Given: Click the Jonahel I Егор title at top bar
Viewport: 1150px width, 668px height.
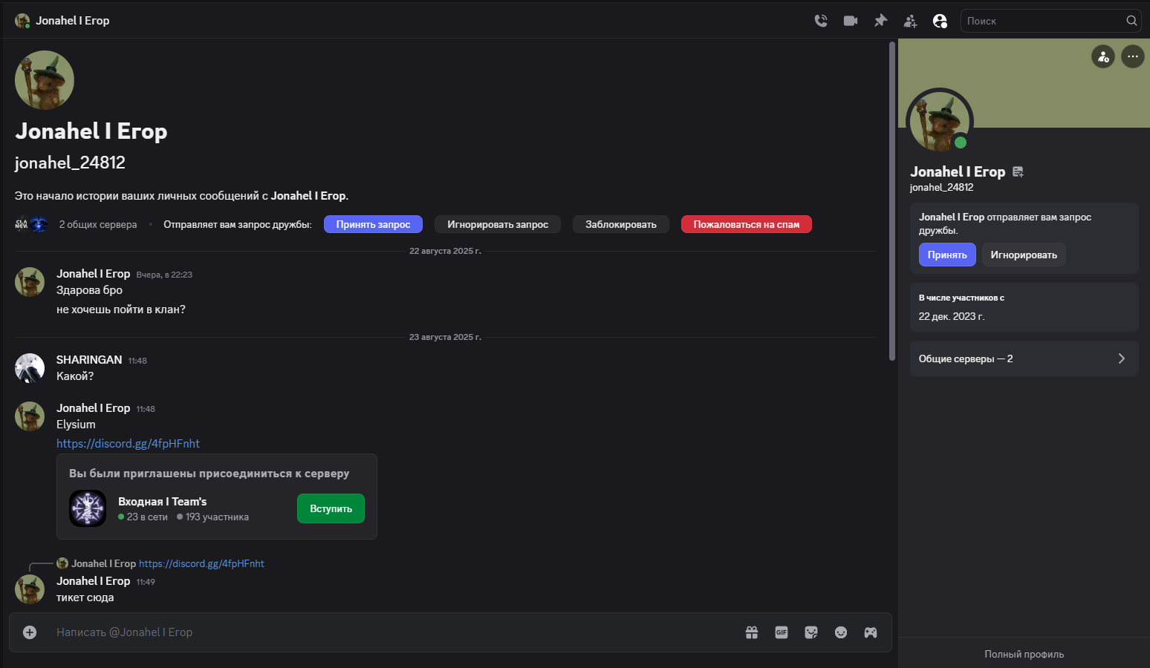Looking at the screenshot, I should 73,21.
